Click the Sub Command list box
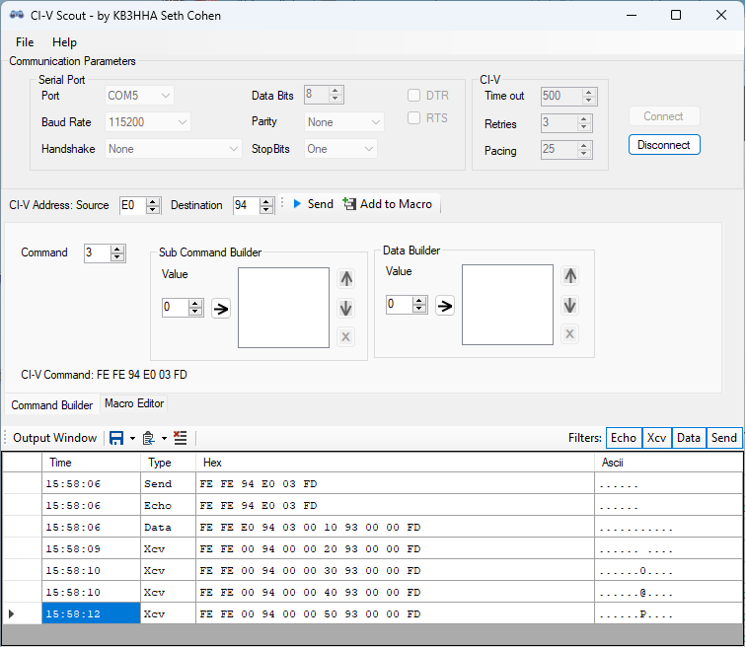Viewport: 746px width, 647px height. [x=283, y=308]
